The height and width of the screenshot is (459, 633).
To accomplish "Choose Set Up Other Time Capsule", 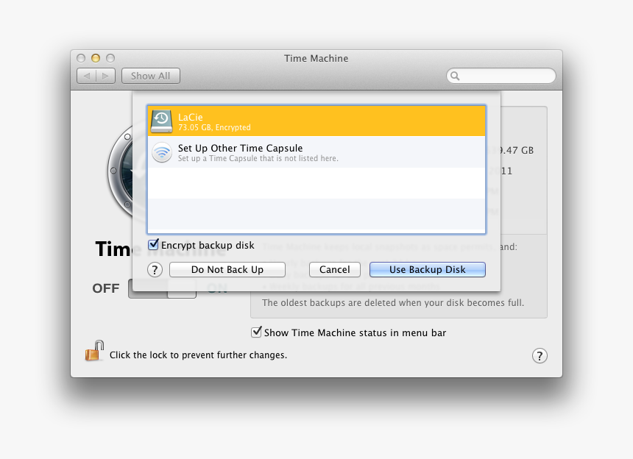I will point(316,152).
